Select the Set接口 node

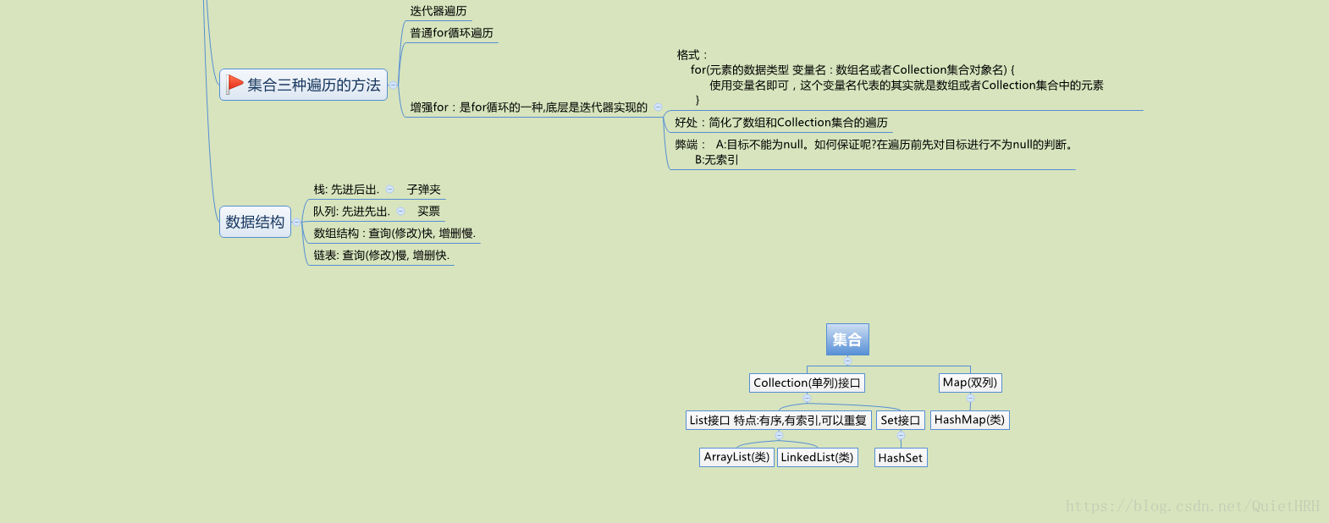[x=901, y=420]
